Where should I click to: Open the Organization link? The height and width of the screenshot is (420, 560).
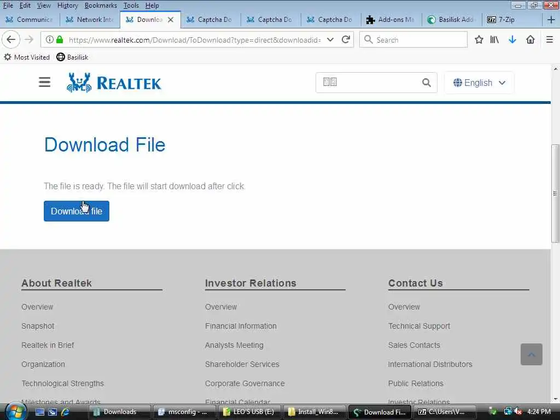[x=43, y=364]
